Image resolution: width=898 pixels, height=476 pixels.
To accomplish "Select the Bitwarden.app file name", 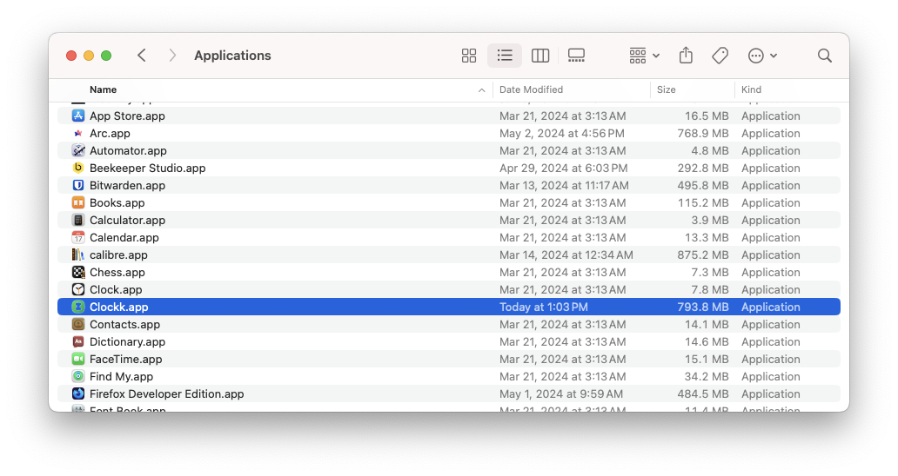I will 127,185.
